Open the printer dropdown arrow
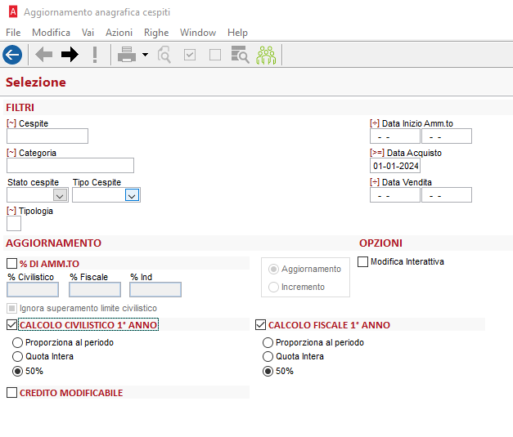The image size is (513, 437). click(x=145, y=55)
